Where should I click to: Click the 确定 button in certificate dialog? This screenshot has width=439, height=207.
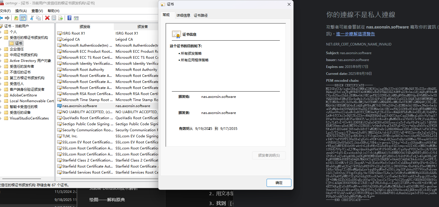[x=279, y=183]
